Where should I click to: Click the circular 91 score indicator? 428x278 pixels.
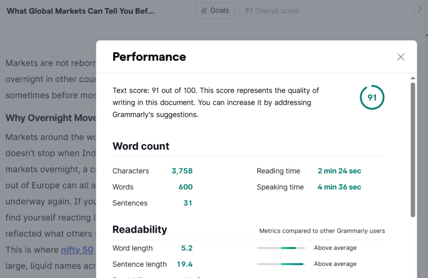pyautogui.click(x=372, y=97)
